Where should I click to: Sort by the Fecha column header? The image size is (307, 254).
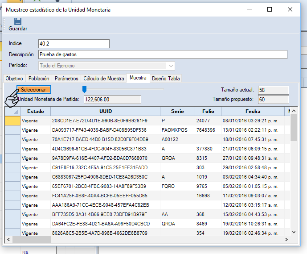(253, 111)
